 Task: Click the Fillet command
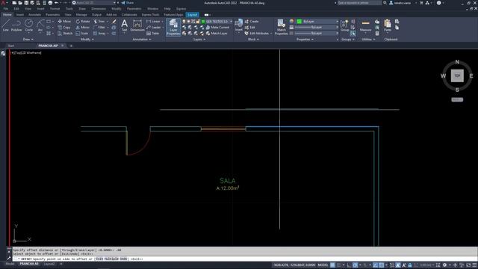[x=99, y=28]
